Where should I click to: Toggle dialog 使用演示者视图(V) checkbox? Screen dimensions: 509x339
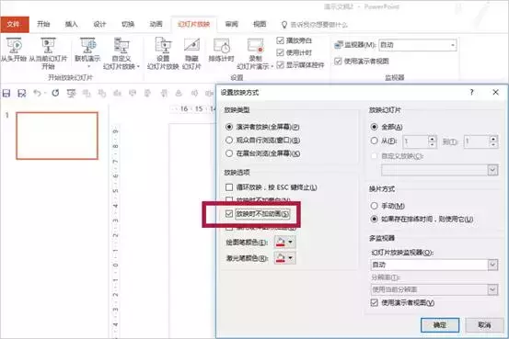point(374,302)
